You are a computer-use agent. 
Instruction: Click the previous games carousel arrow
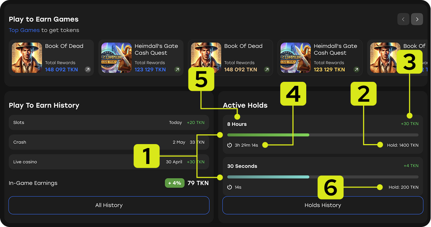pos(403,19)
